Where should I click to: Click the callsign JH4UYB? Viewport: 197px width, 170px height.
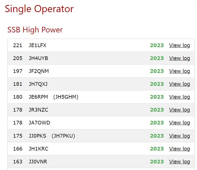coord(39,58)
